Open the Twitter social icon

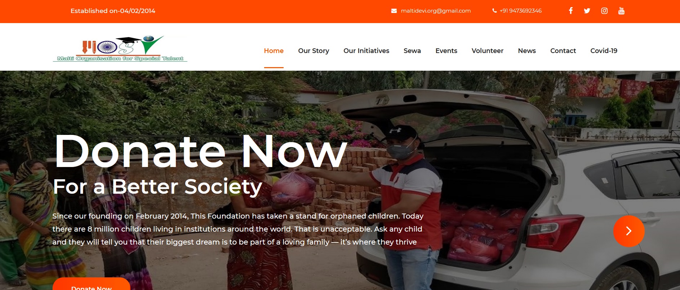(x=587, y=11)
